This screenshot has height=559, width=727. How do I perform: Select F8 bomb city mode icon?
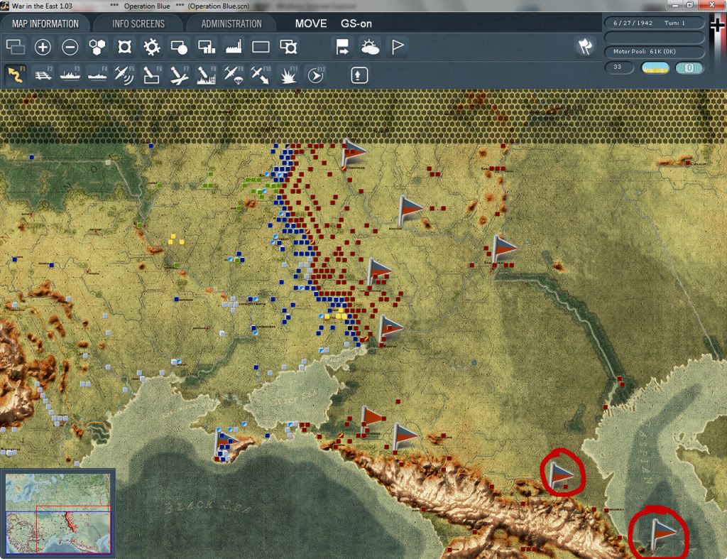pyautogui.click(x=207, y=75)
